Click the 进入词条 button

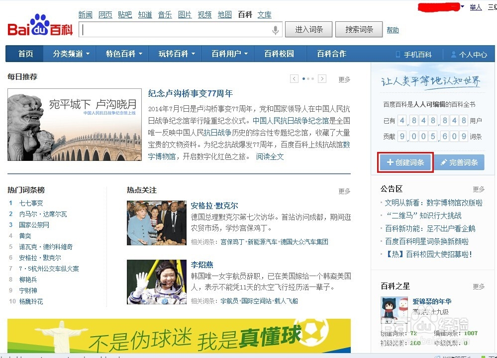point(308,29)
